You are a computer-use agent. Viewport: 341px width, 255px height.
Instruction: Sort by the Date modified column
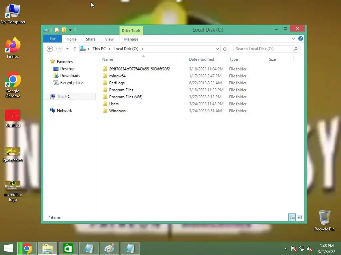(x=207, y=59)
